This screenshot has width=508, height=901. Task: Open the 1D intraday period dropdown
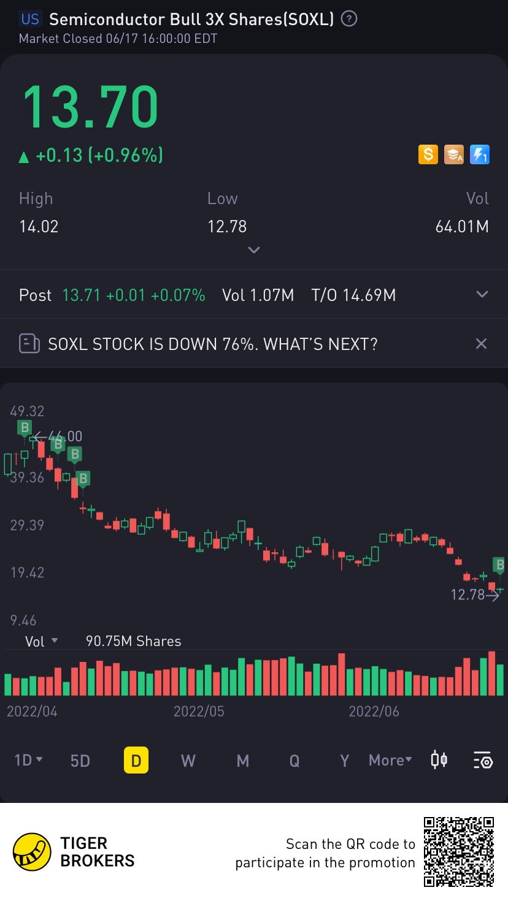[x=28, y=761]
